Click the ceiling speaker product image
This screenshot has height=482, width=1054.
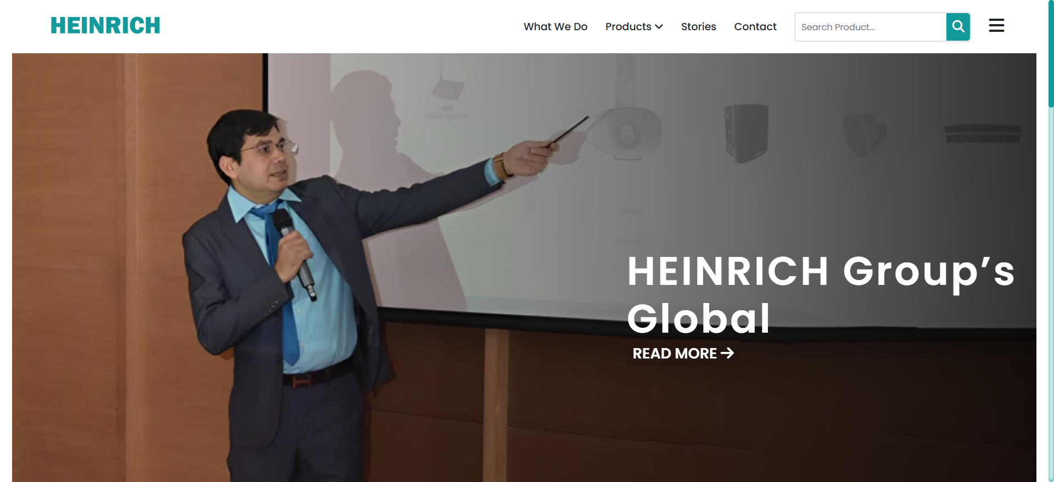[x=864, y=134]
